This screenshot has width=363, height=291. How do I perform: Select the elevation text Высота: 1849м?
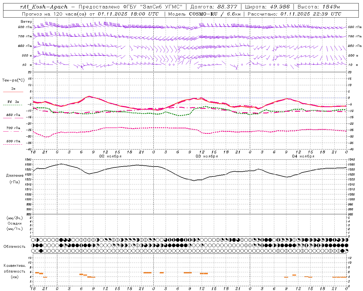(318, 7)
